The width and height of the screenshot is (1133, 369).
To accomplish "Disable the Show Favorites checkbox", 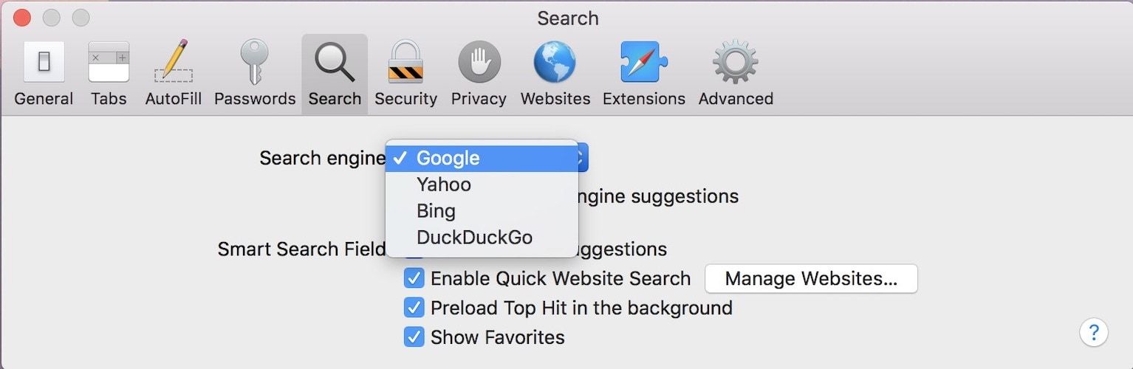I will click(x=414, y=337).
